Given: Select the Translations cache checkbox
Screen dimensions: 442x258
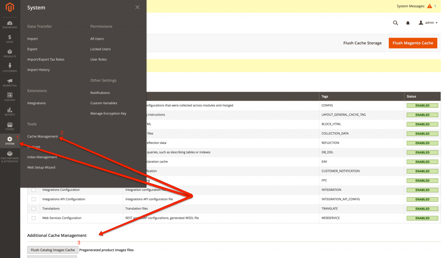Looking at the screenshot, I should click(34, 209).
